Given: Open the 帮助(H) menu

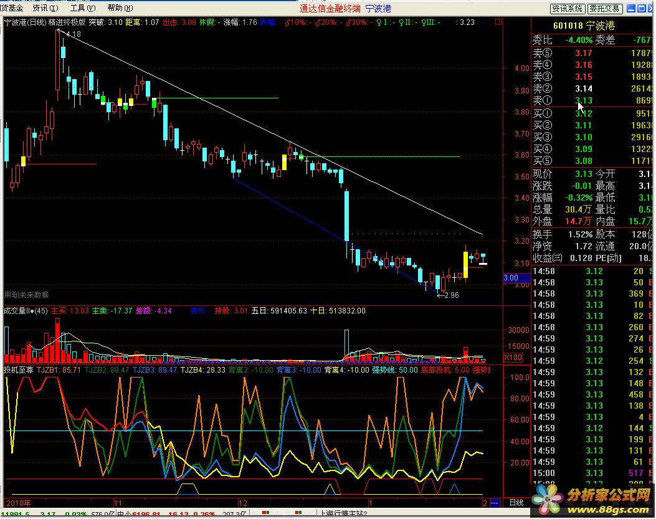Looking at the screenshot, I should tap(120, 8).
